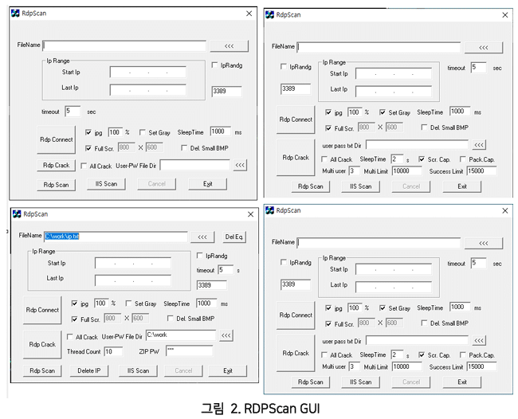This screenshot has height=419, width=518.
Task: Click SleepTime 1000 field in bottom-right window
Action: coord(460,307)
